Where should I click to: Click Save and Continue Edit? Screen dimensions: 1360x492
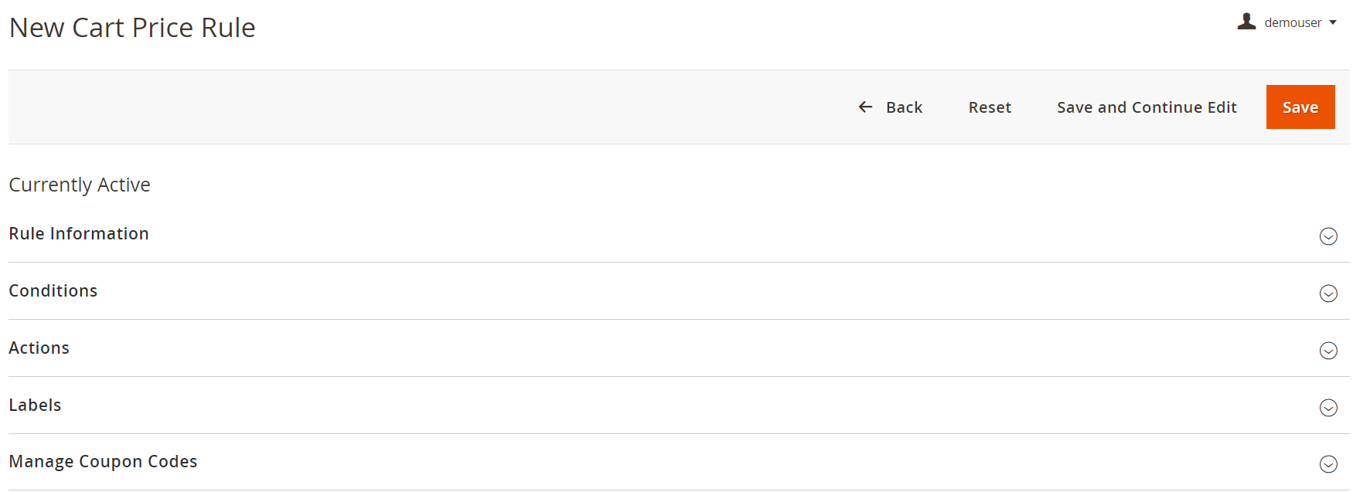[x=1147, y=107]
